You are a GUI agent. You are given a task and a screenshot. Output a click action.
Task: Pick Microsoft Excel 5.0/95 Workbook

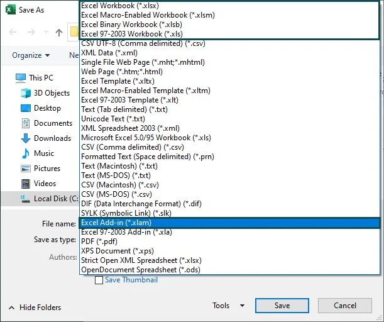pyautogui.click(x=230, y=138)
